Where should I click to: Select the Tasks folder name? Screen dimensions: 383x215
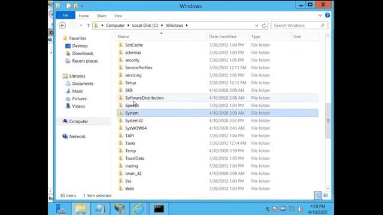tap(130, 143)
